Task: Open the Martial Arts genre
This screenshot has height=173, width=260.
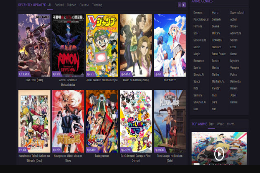Action: (218, 82)
